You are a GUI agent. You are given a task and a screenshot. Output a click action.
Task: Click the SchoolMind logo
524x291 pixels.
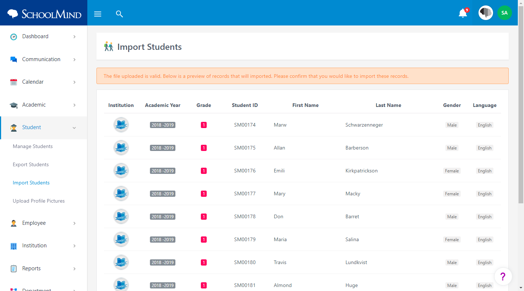[x=44, y=14]
